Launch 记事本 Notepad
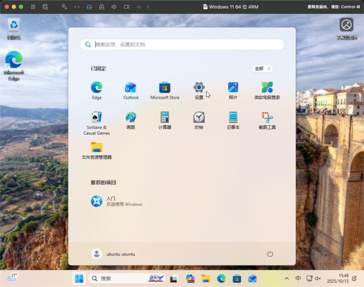The width and height of the screenshot is (364, 287). (x=233, y=120)
